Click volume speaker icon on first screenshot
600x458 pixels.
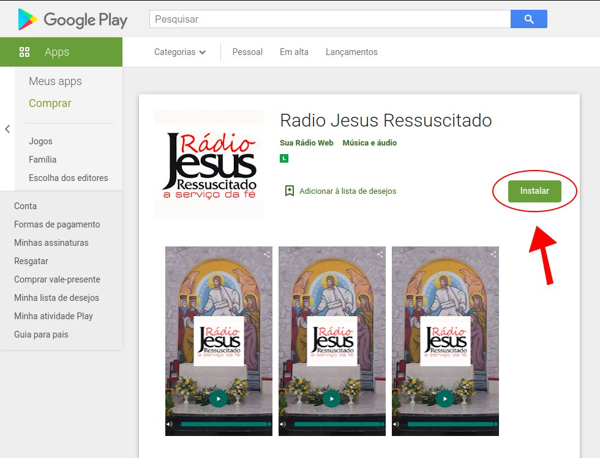coord(170,424)
